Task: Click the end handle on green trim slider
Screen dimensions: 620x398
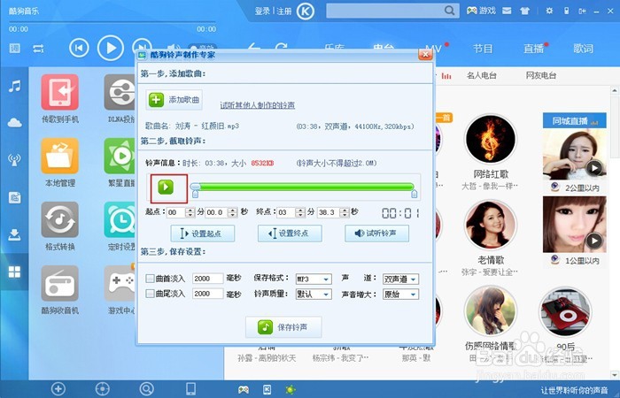Action: tap(414, 194)
